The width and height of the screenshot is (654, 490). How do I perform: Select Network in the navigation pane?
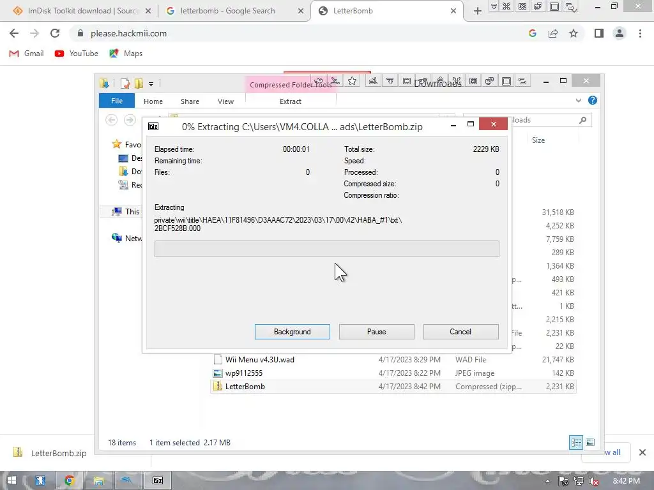coord(126,238)
